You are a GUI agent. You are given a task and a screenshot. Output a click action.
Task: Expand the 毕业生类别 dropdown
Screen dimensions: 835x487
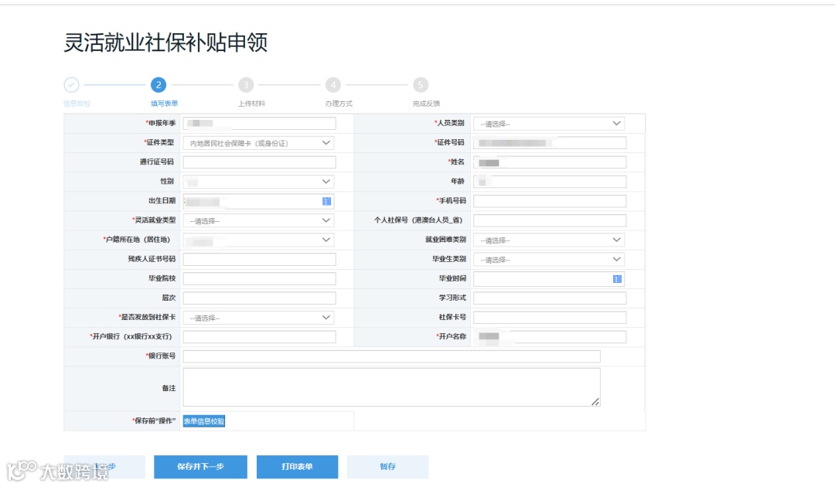548,259
